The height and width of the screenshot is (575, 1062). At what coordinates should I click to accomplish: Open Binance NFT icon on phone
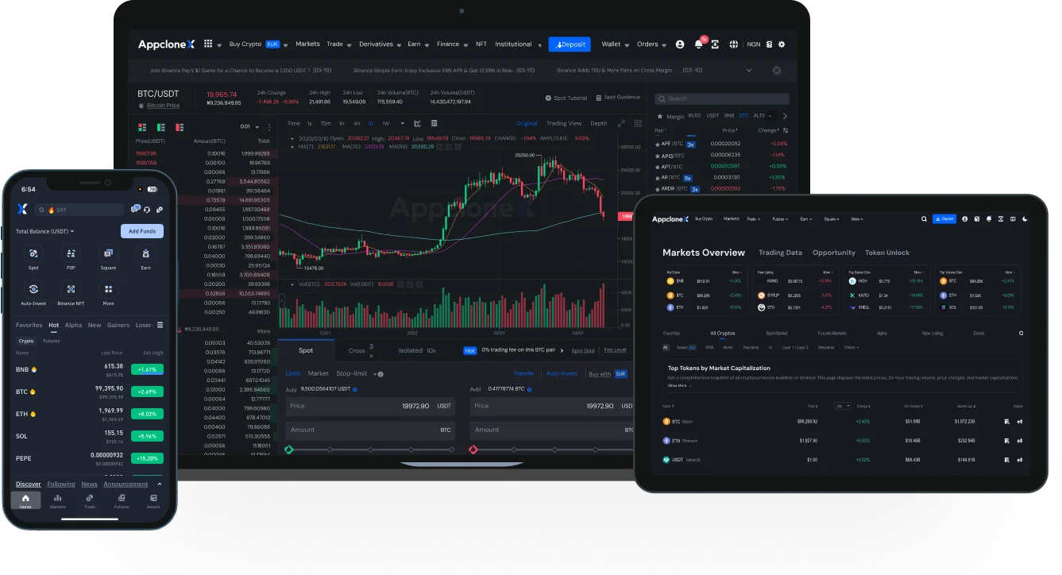coord(71,289)
